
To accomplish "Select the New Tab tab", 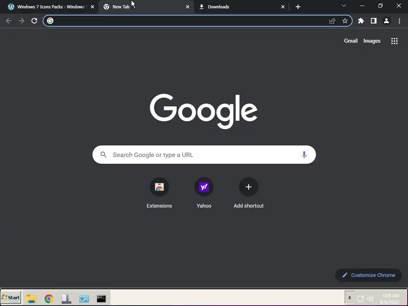I will pos(146,7).
